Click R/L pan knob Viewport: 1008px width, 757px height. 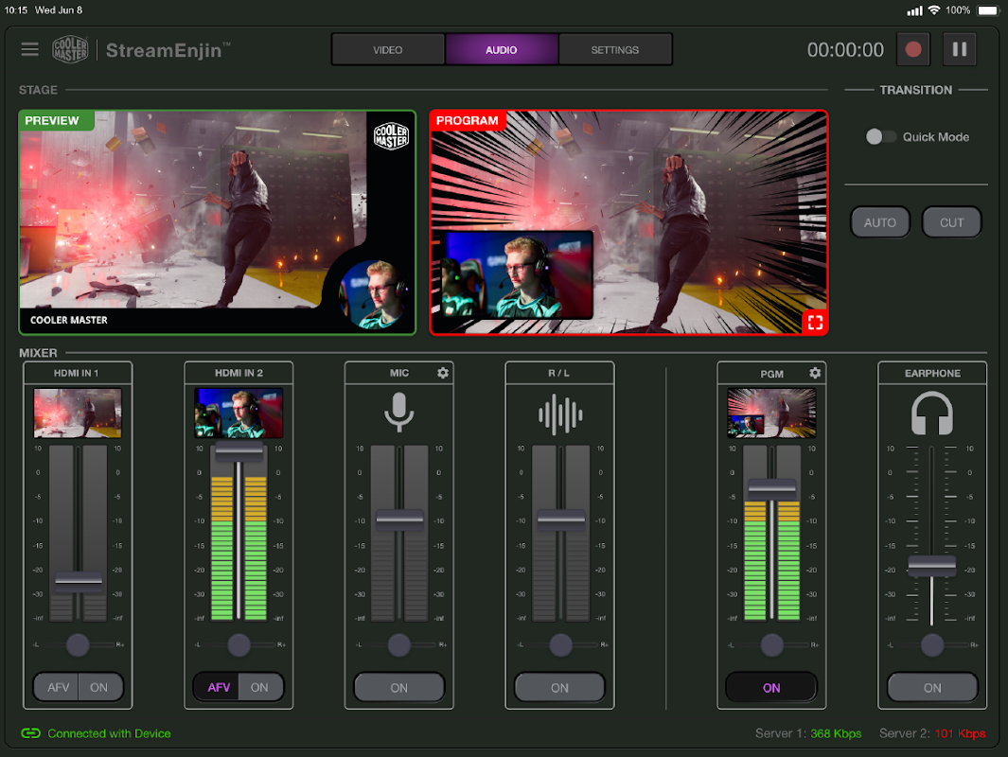(560, 644)
